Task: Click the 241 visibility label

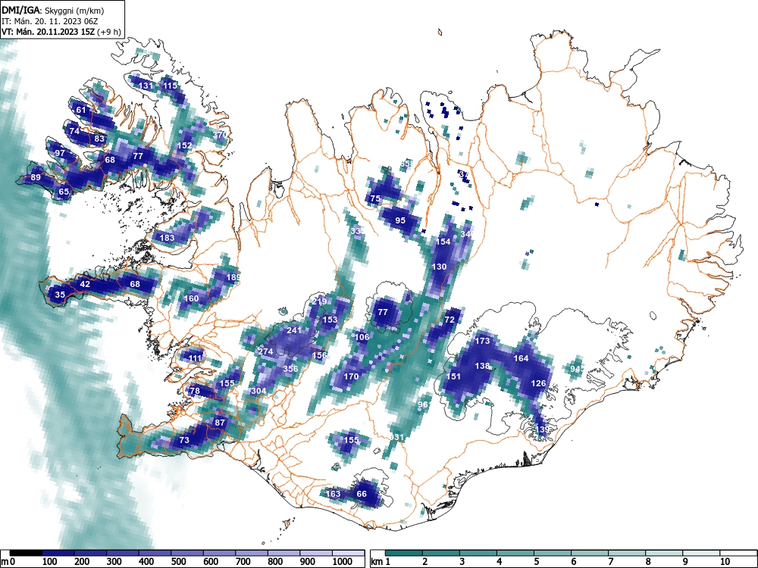Action: (294, 330)
